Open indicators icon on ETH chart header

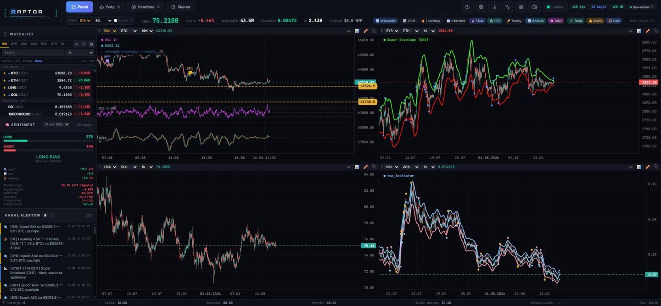point(639,31)
